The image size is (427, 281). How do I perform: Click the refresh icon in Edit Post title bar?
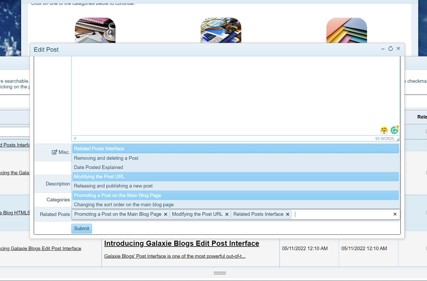pos(390,49)
